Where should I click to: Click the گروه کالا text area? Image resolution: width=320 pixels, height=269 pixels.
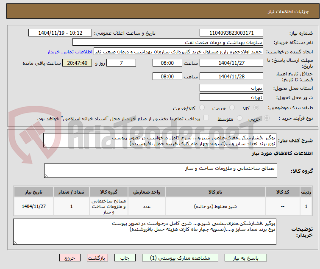[x=160, y=171]
